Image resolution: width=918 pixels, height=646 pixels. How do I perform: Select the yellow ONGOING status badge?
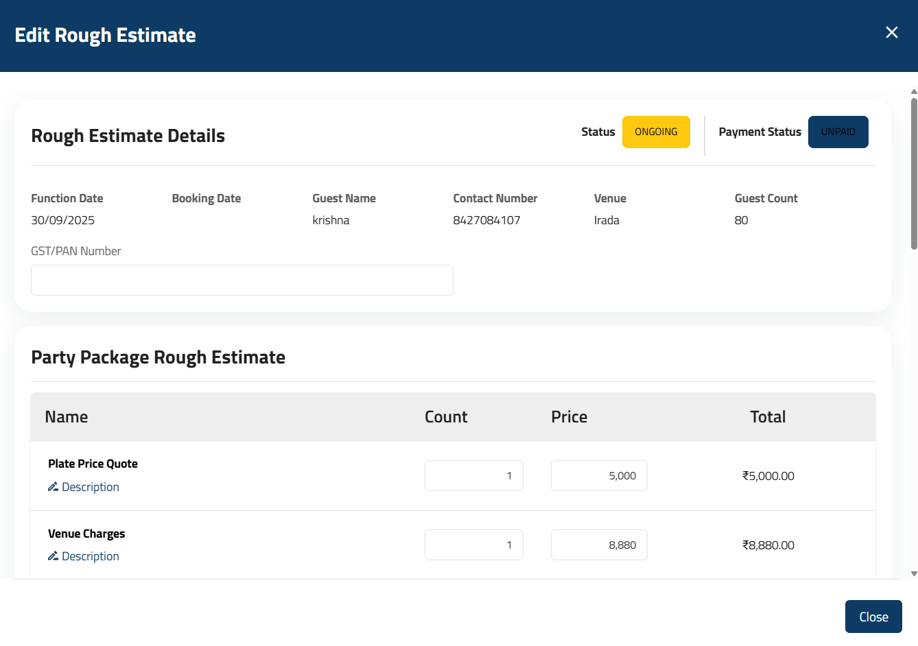[656, 132]
